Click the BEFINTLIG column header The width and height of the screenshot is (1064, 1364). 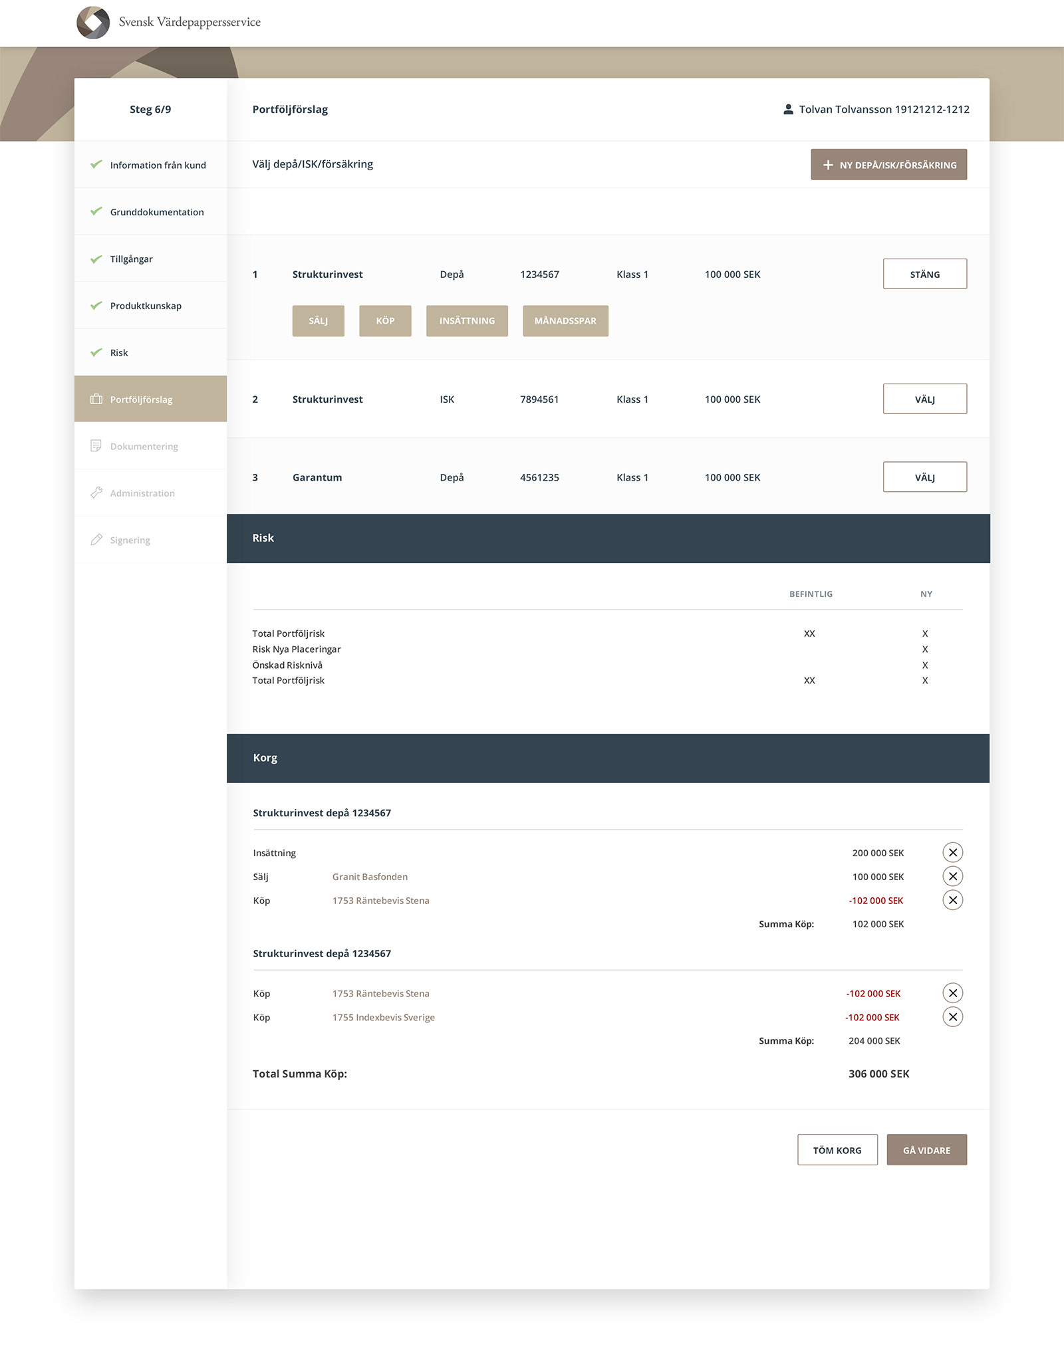(x=811, y=594)
